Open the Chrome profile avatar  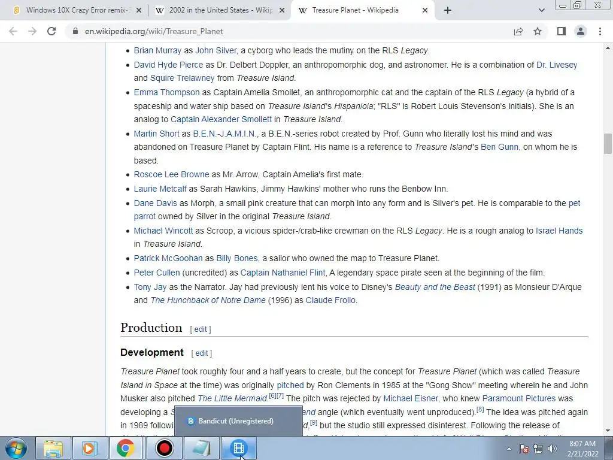[581, 31]
